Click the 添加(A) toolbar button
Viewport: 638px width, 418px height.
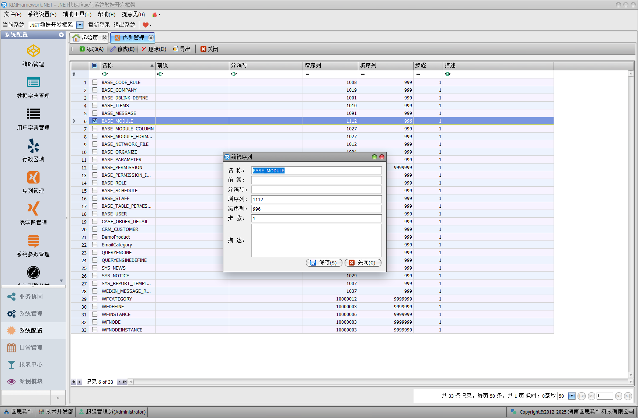click(92, 49)
